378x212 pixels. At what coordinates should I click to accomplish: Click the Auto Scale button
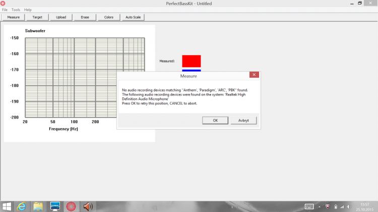click(x=133, y=17)
